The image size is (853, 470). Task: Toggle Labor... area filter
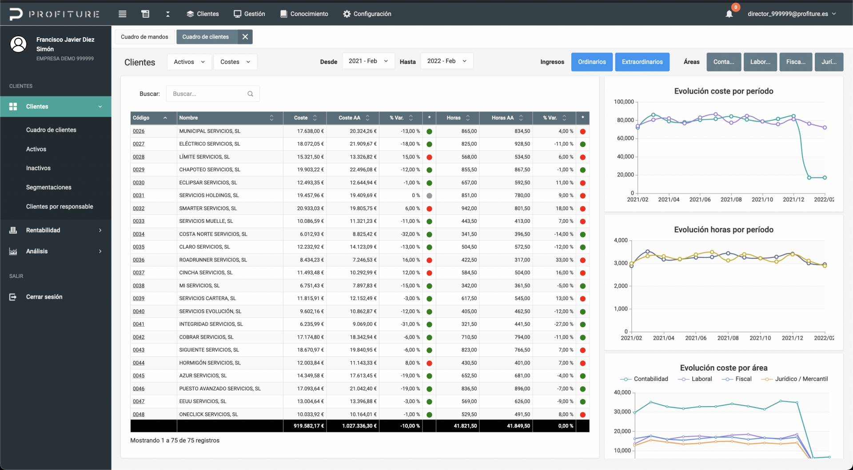pos(760,62)
